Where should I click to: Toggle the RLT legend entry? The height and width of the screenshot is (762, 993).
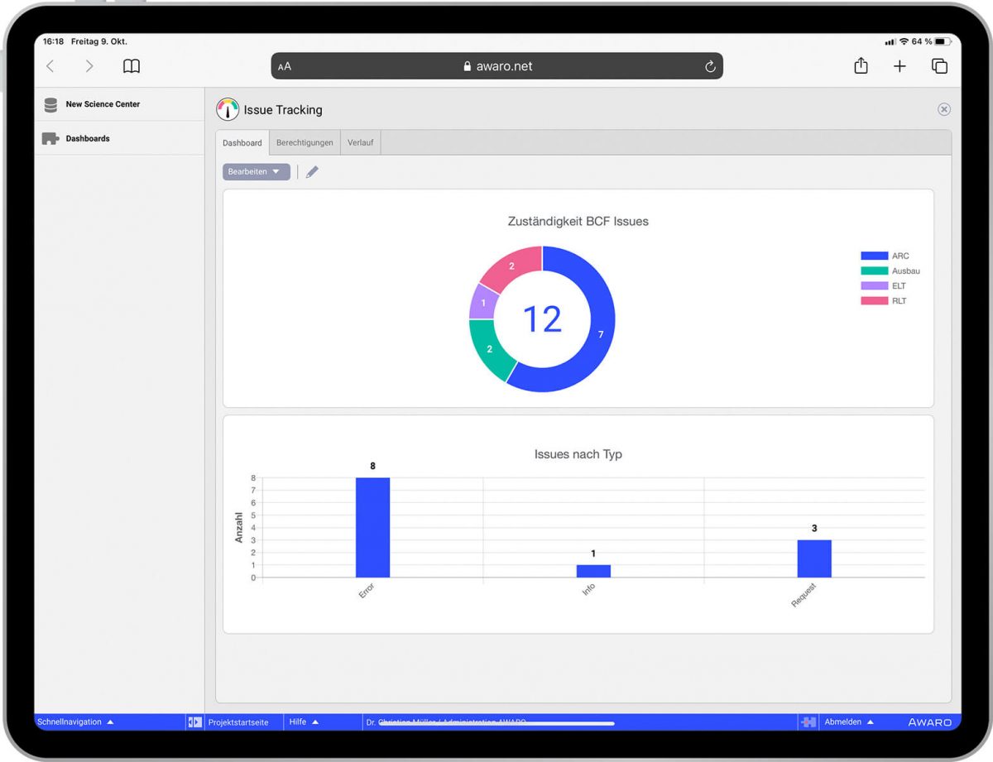coord(884,301)
